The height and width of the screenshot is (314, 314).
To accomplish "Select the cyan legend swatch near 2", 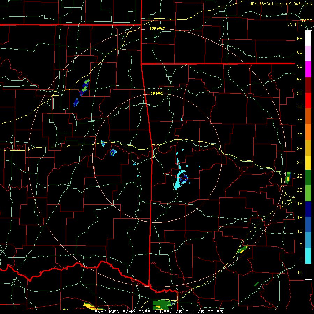I will 308,256.
